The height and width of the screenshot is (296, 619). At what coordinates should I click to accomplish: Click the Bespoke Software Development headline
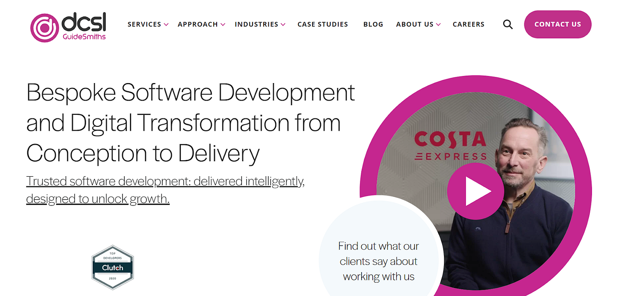[191, 123]
